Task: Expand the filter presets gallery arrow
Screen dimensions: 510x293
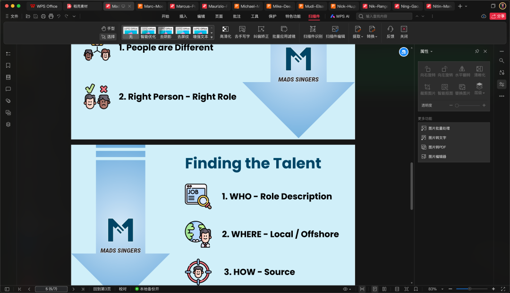Action: (212, 37)
